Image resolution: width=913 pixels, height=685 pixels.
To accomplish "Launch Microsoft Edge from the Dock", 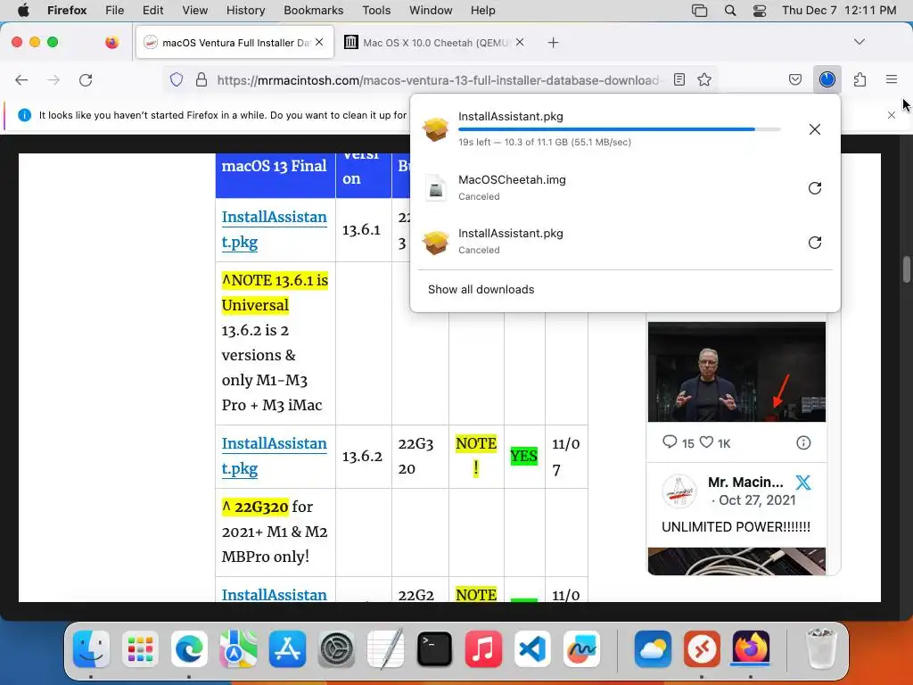I will pos(189,649).
